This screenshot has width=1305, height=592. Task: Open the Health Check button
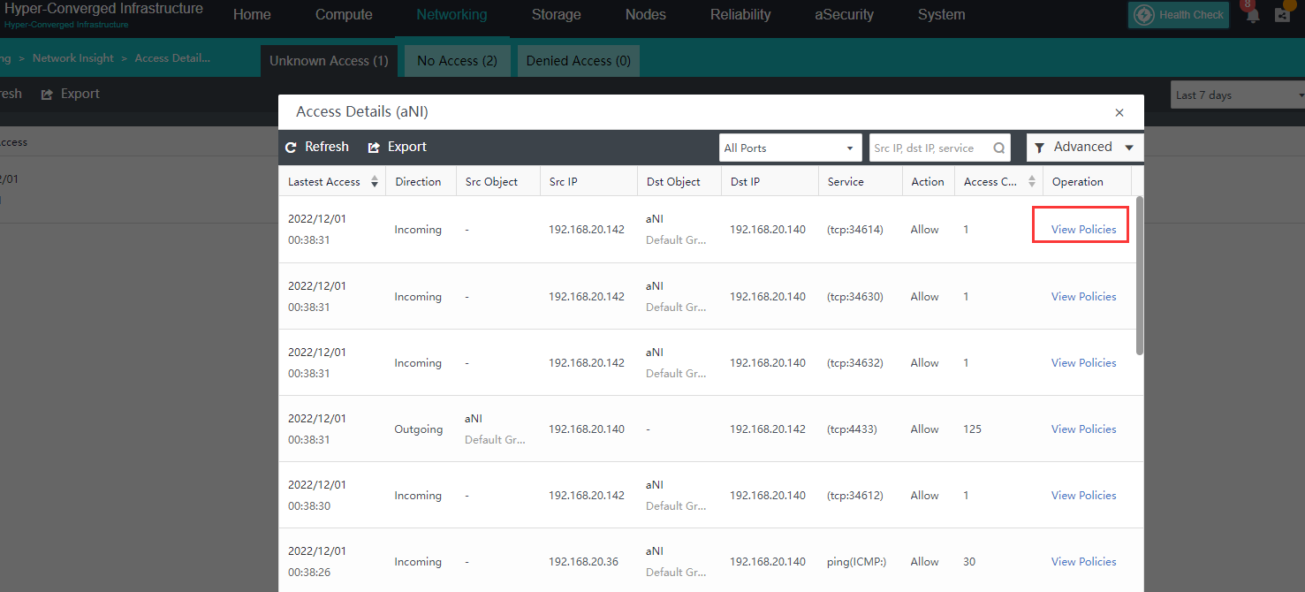pos(1179,15)
